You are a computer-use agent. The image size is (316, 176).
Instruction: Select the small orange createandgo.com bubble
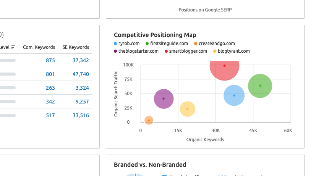[x=149, y=120]
